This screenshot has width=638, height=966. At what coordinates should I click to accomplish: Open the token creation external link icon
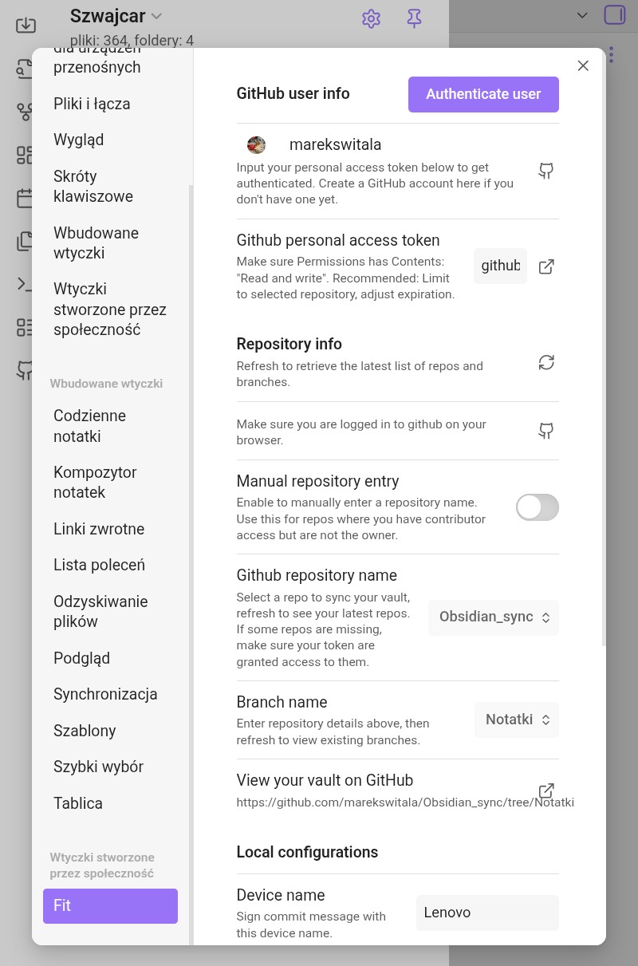(546, 266)
